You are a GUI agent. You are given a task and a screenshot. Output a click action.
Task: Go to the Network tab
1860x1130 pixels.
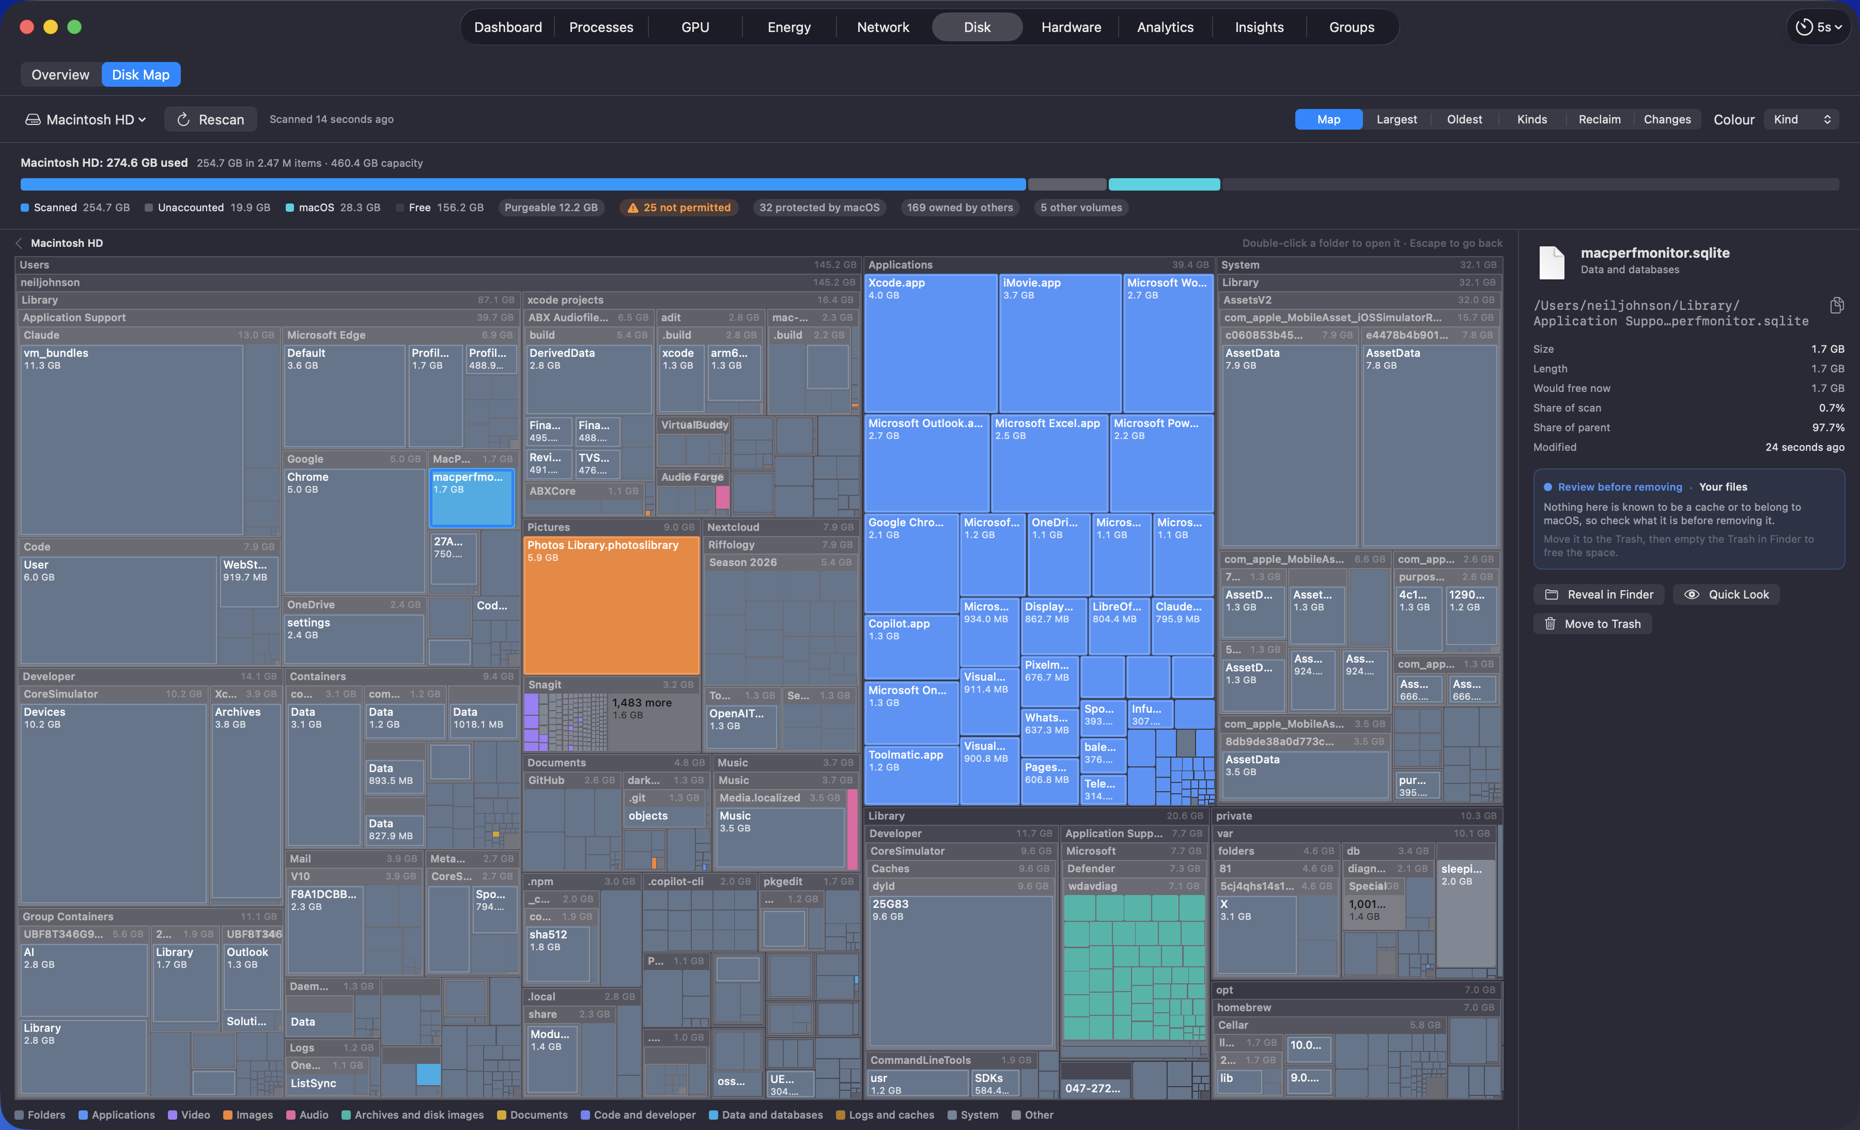tap(883, 27)
